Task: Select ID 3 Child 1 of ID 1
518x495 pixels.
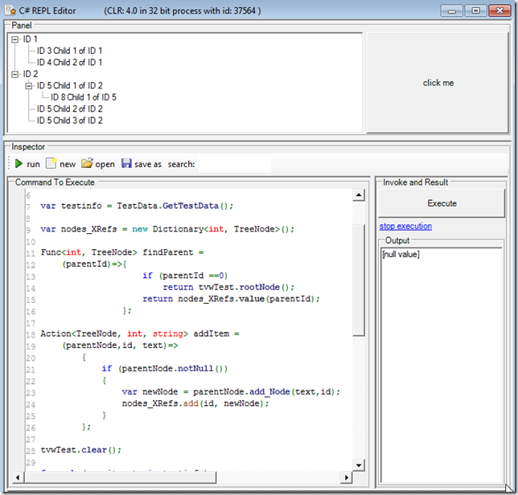Action: pos(69,51)
